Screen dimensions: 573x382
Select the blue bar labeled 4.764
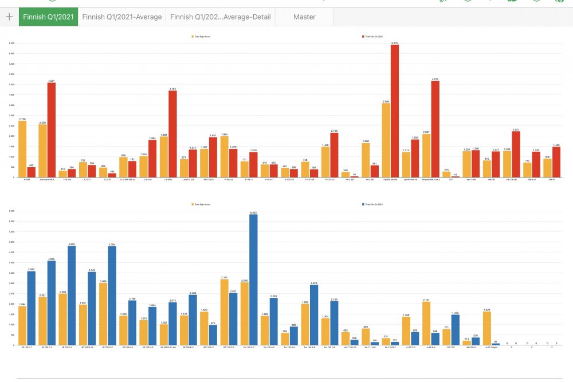[112, 296]
